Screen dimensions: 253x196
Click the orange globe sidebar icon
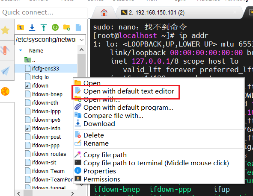pos(5,91)
